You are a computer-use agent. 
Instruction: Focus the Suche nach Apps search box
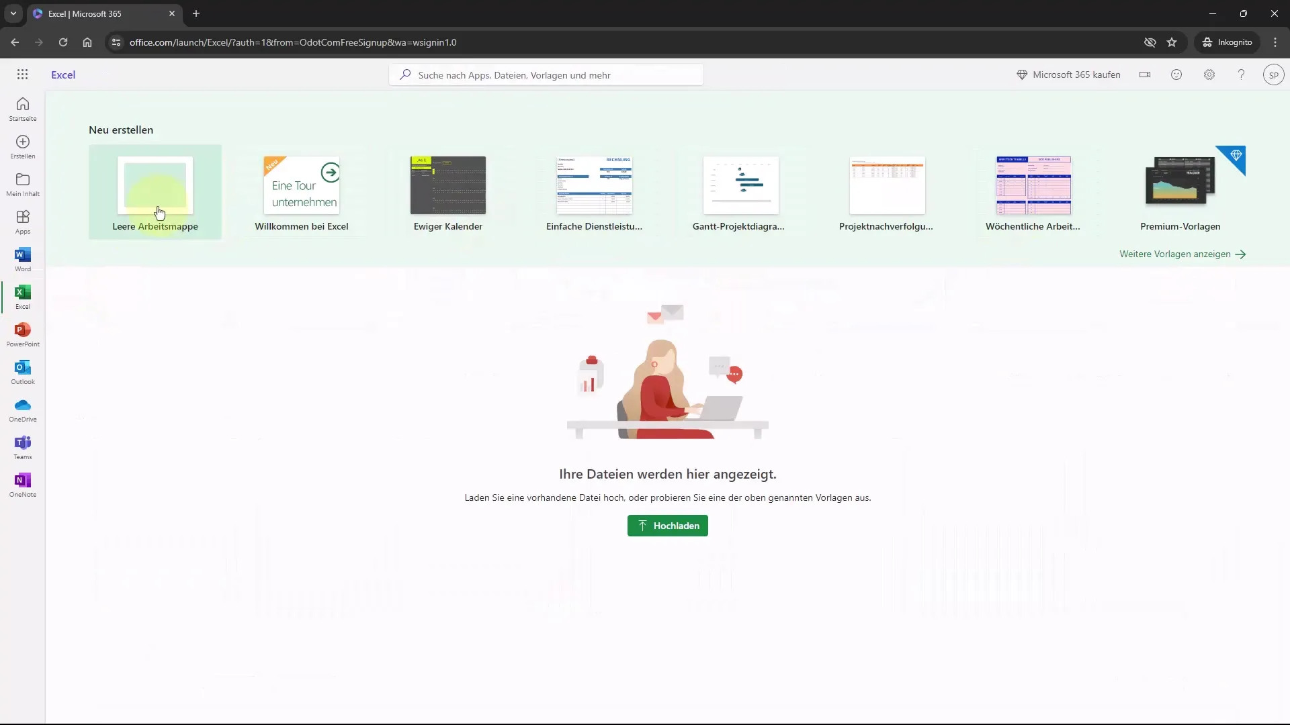546,75
